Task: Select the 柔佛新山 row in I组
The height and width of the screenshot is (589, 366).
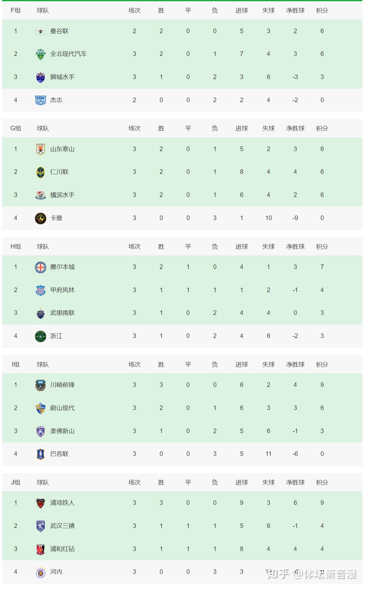Action: point(182,431)
